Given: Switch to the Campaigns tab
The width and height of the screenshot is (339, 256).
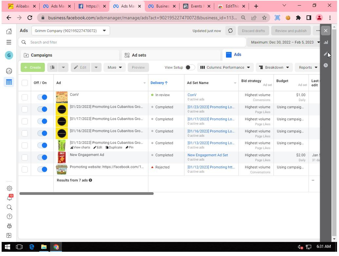Looking at the screenshot, I should point(70,55).
